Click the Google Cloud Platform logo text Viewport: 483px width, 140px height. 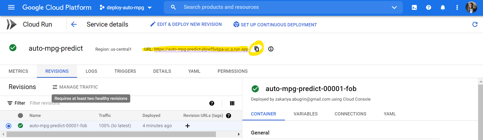(57, 8)
